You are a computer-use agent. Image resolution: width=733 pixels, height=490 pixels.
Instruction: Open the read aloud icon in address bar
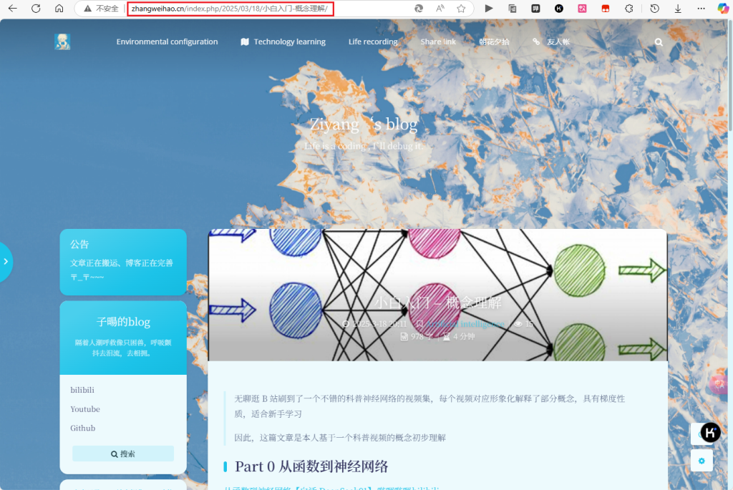pos(440,9)
